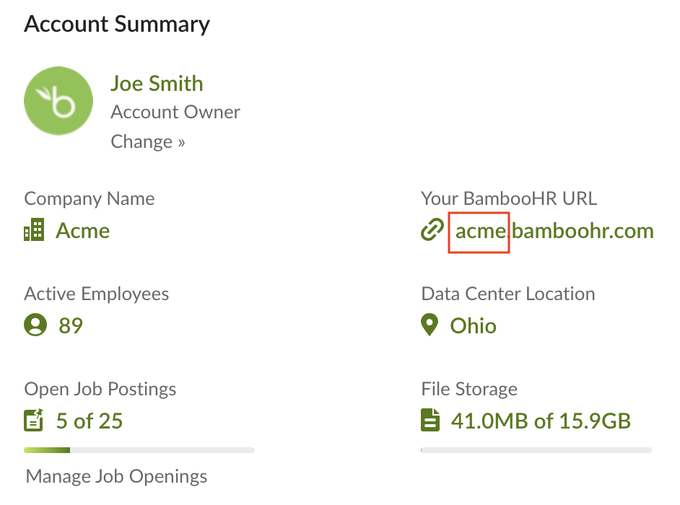Click the Ohio data center label
680x505 pixels.
pos(473,325)
